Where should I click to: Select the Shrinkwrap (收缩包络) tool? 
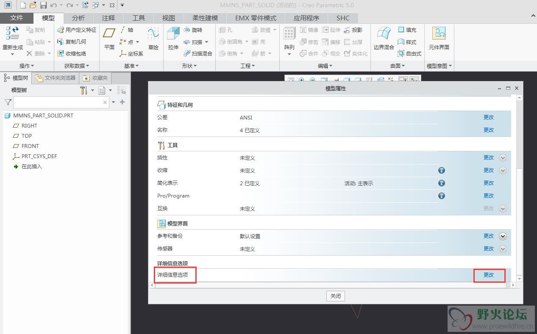tap(72, 53)
